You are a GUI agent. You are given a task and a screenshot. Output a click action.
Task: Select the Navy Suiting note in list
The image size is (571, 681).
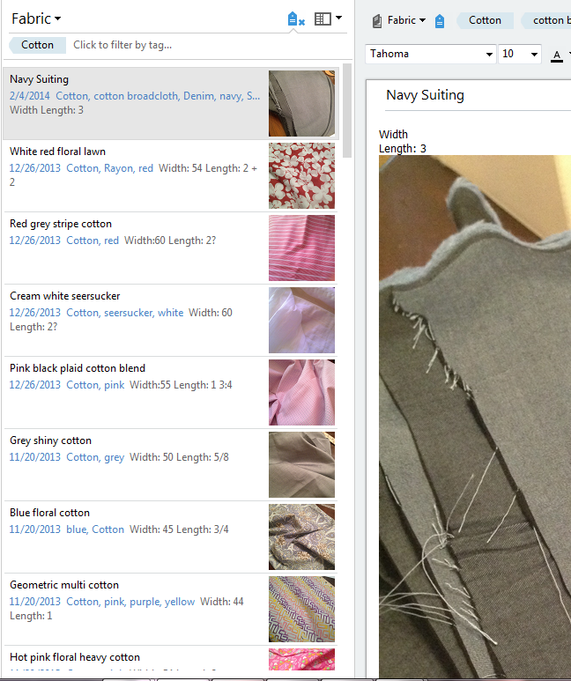click(170, 103)
